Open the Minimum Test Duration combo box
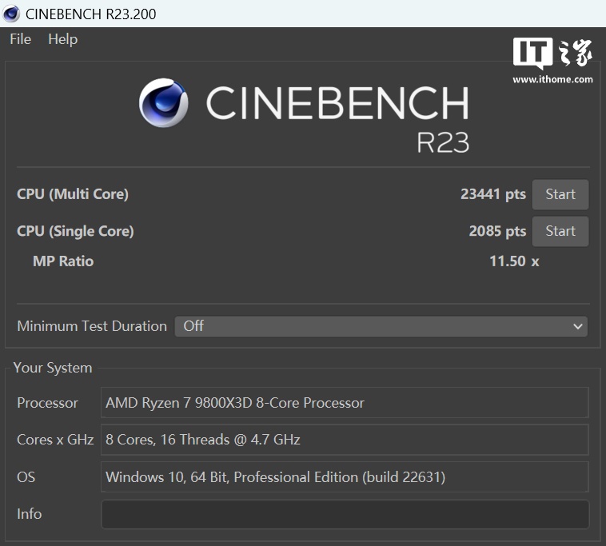 tap(381, 326)
